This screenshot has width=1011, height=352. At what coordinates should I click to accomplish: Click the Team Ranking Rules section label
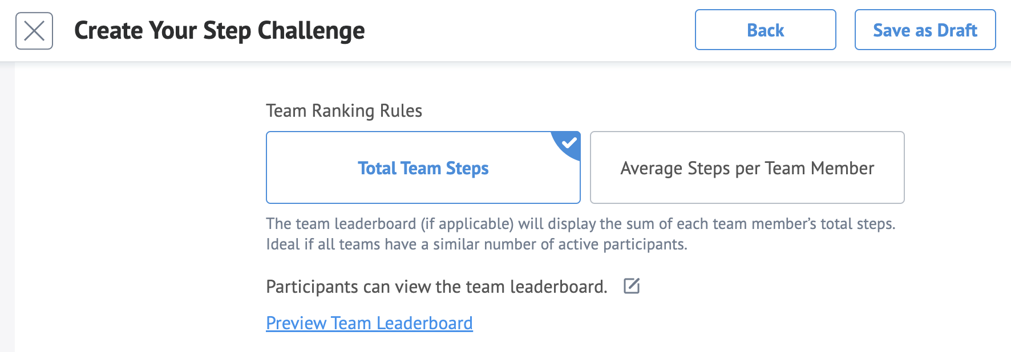[x=344, y=110]
